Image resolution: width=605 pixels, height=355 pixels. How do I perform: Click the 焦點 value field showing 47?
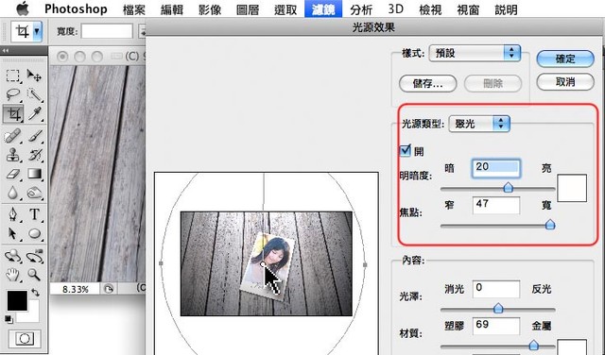coord(495,205)
